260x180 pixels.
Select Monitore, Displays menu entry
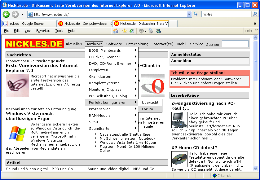point(112,90)
